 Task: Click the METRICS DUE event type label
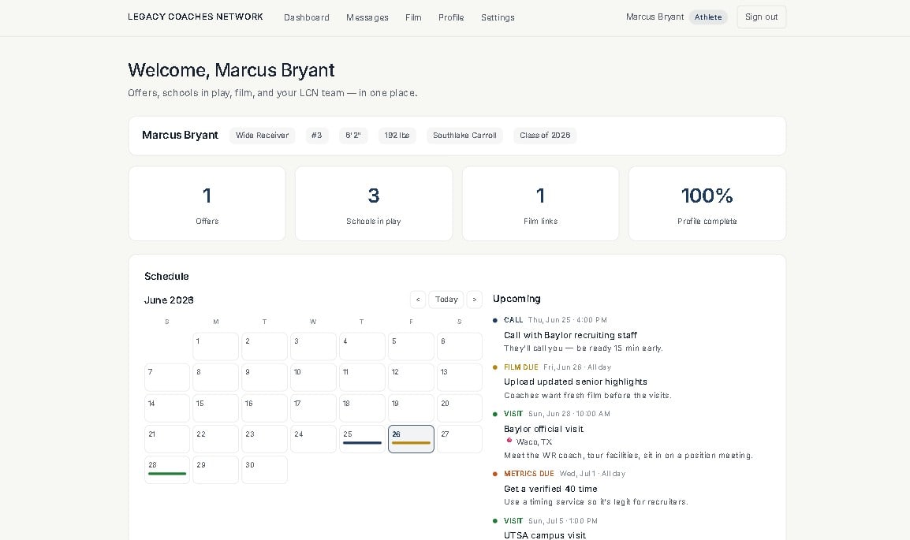tap(529, 474)
